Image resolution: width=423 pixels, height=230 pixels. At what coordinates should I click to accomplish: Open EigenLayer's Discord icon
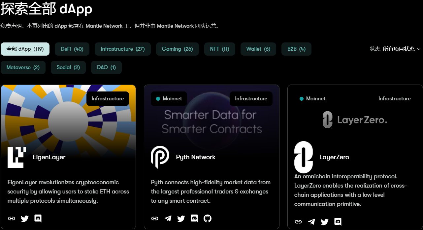pos(38,218)
